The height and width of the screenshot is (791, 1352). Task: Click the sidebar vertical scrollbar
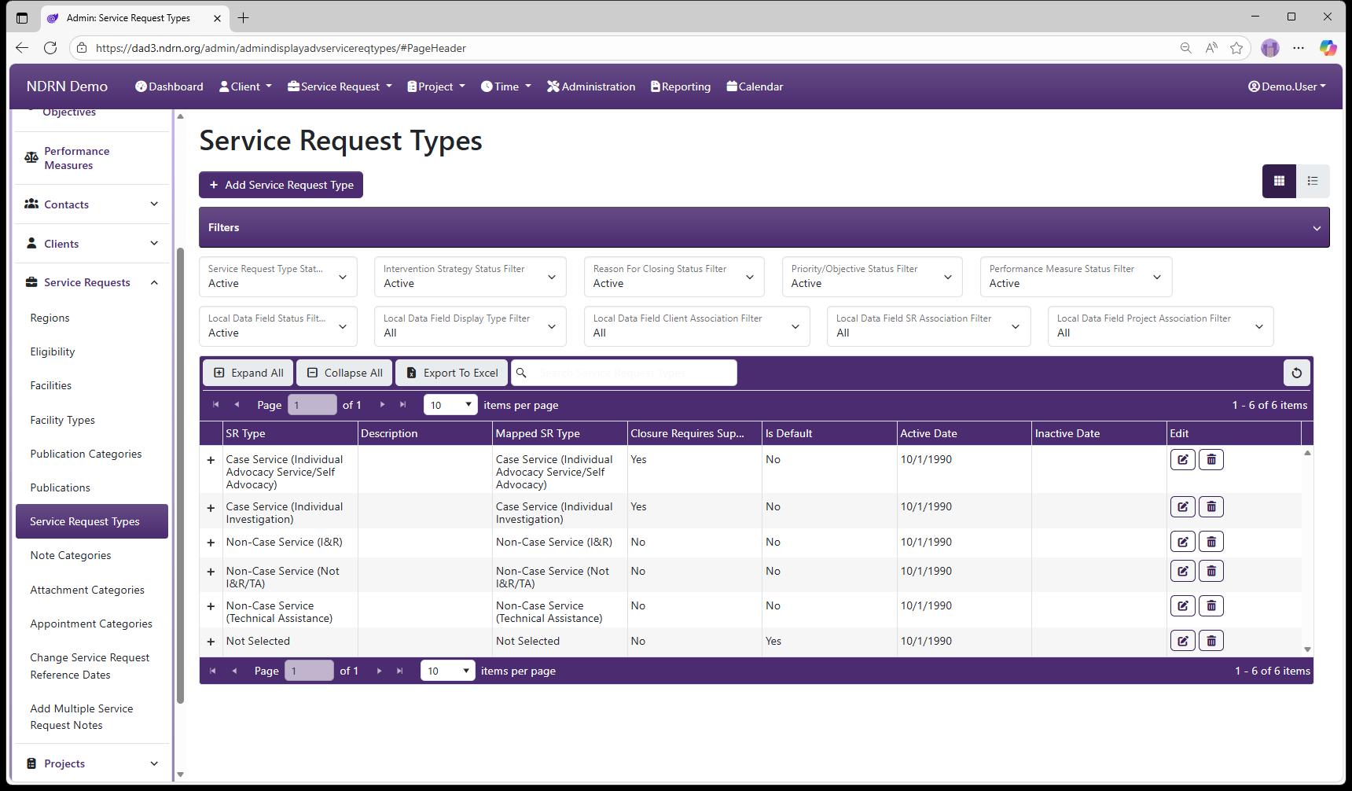[x=180, y=476]
